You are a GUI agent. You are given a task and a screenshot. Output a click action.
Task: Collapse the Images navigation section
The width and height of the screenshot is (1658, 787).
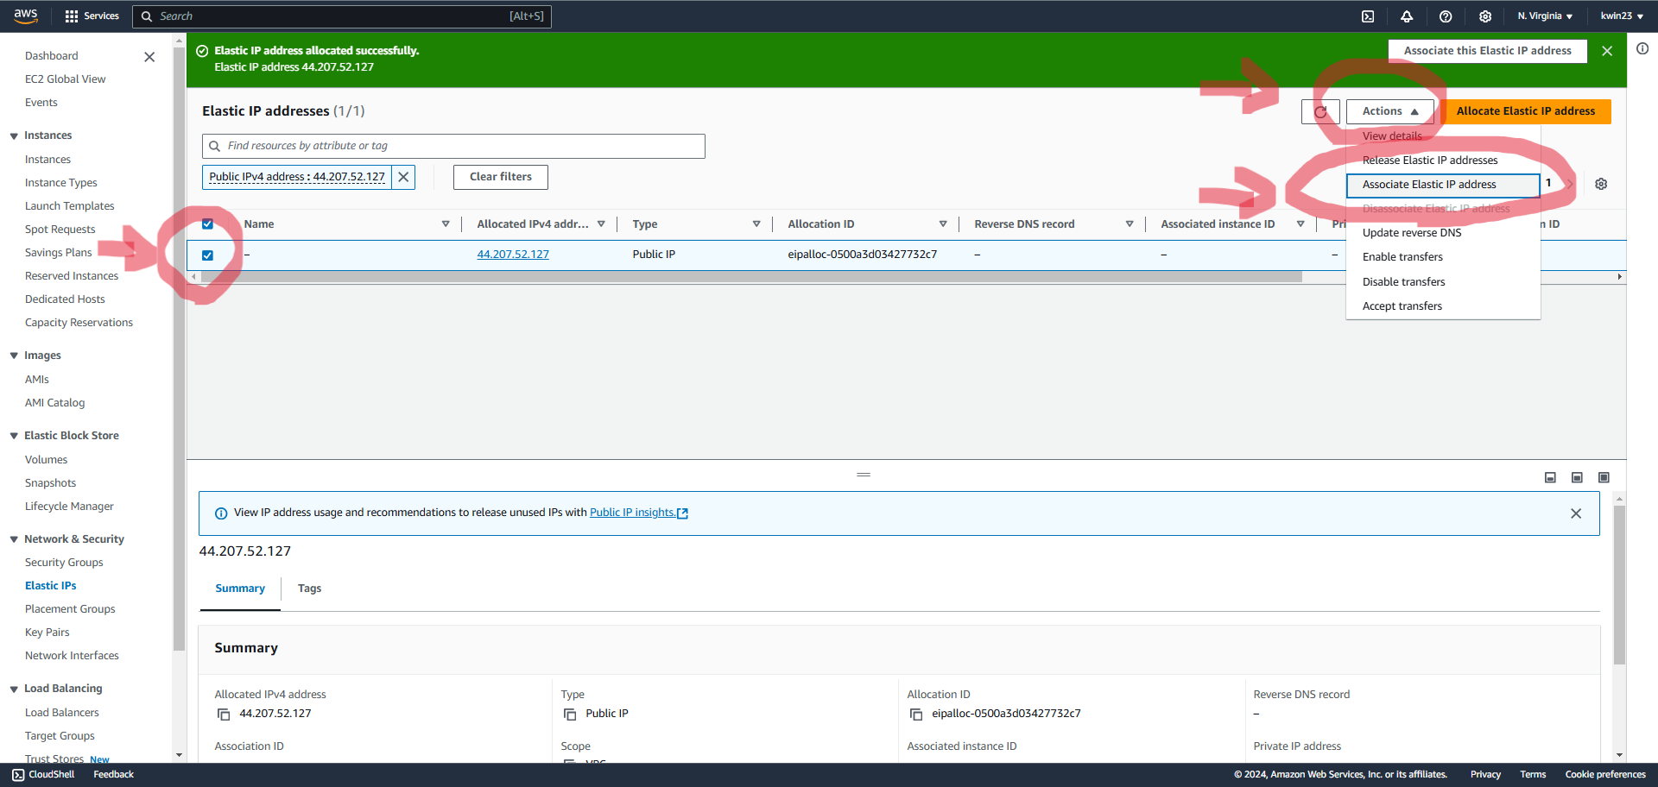[x=14, y=356]
